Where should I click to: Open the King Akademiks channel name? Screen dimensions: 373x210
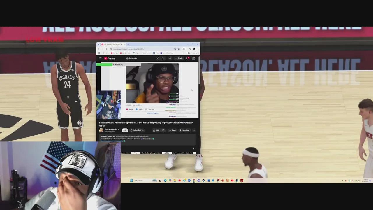click(111, 129)
